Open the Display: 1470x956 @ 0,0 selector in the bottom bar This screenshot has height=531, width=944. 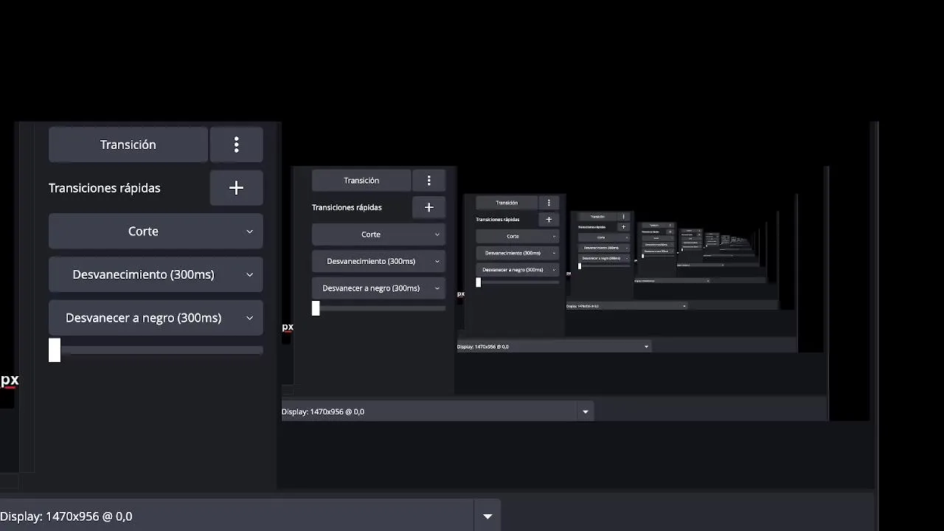pyautogui.click(x=250, y=516)
